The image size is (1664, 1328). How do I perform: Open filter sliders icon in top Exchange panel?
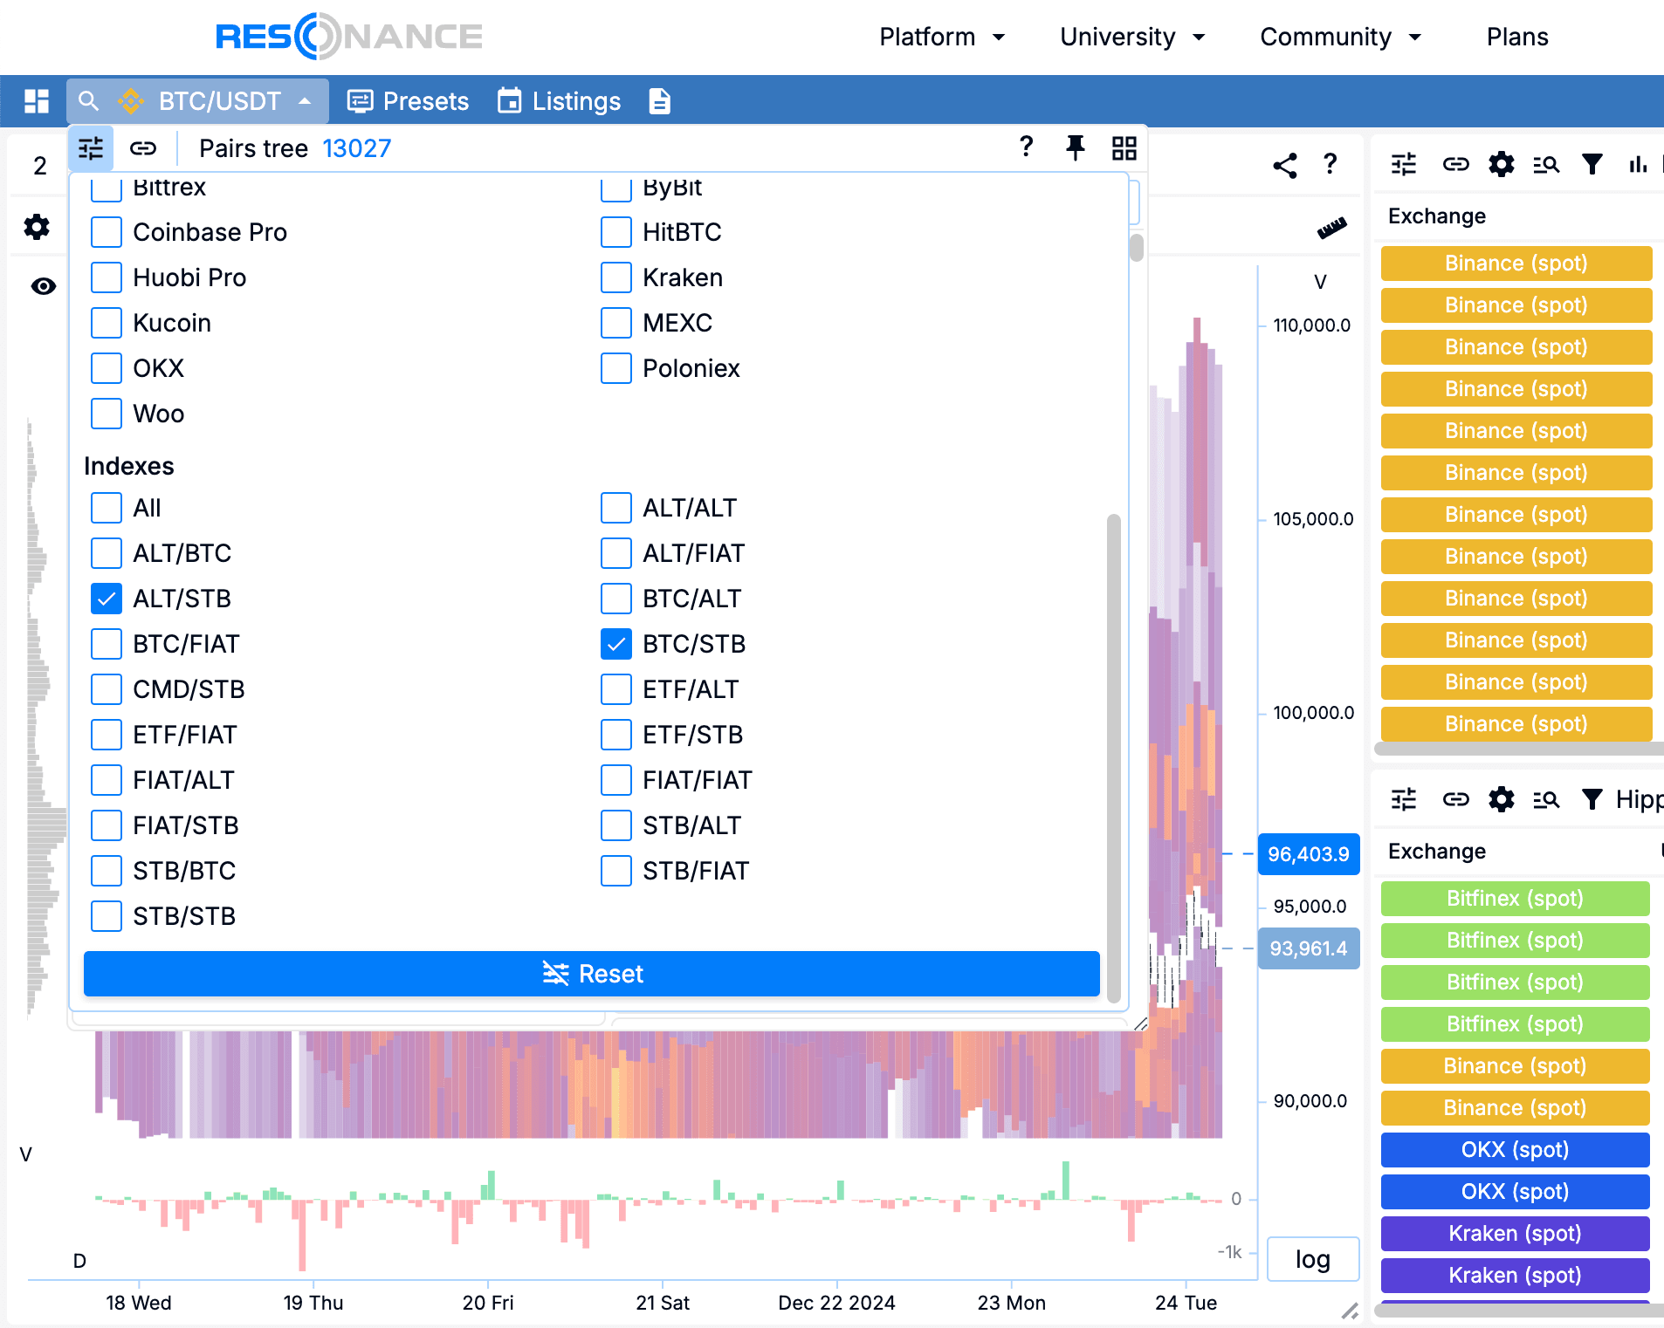click(x=1404, y=164)
